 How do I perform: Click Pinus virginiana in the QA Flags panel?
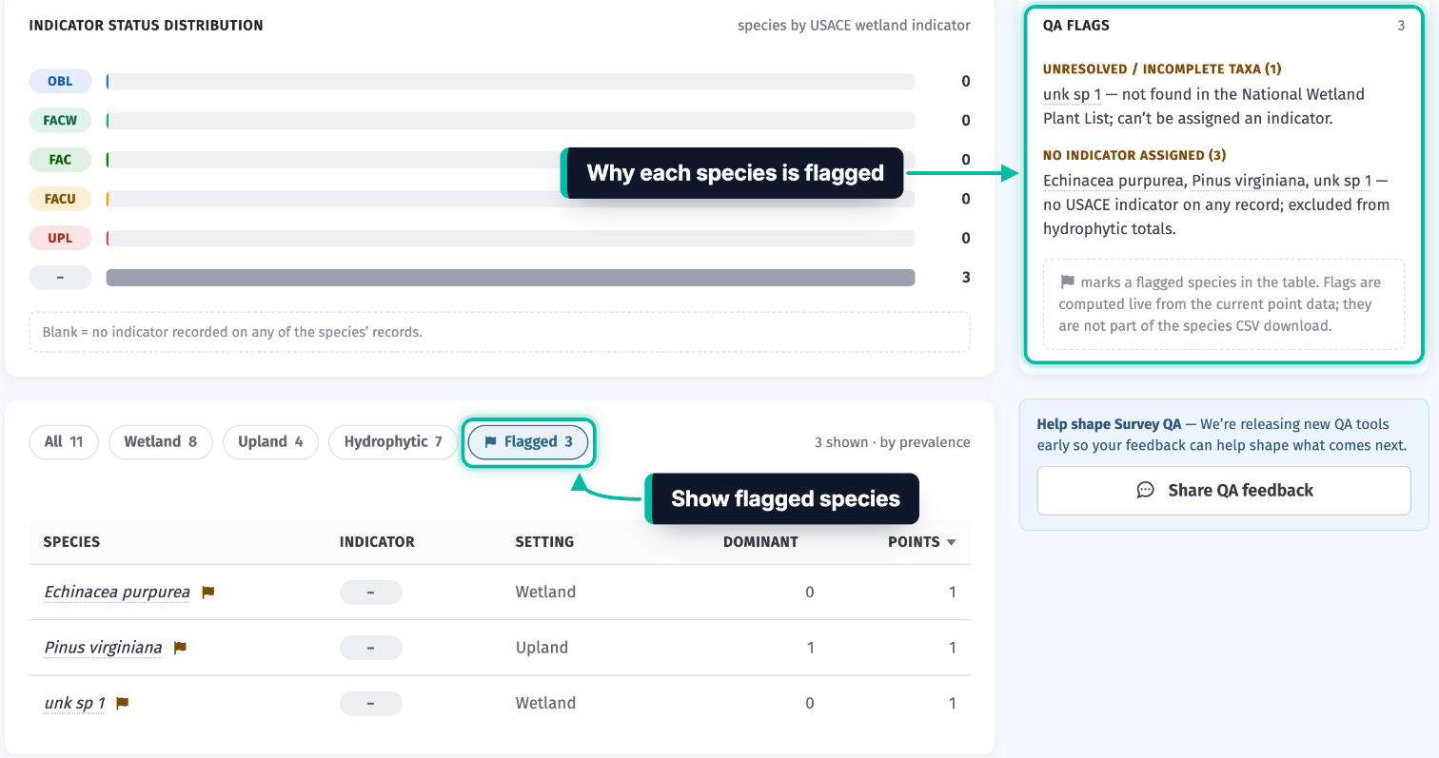[1248, 180]
